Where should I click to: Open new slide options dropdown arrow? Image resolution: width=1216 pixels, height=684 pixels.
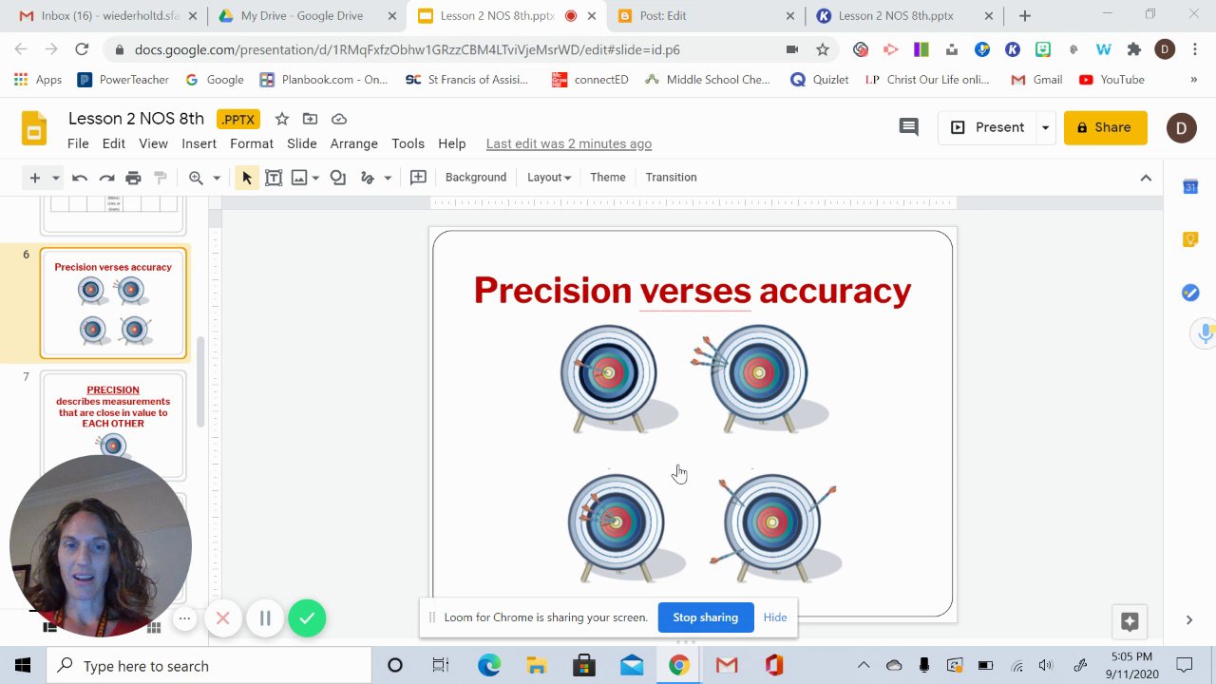(x=55, y=178)
